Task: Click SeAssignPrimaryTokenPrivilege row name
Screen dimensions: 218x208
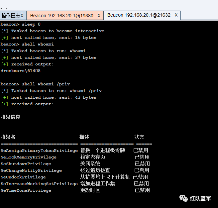Action: pyautogui.click(x=39, y=151)
